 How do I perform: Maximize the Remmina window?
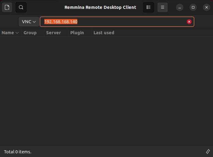[x=193, y=7]
